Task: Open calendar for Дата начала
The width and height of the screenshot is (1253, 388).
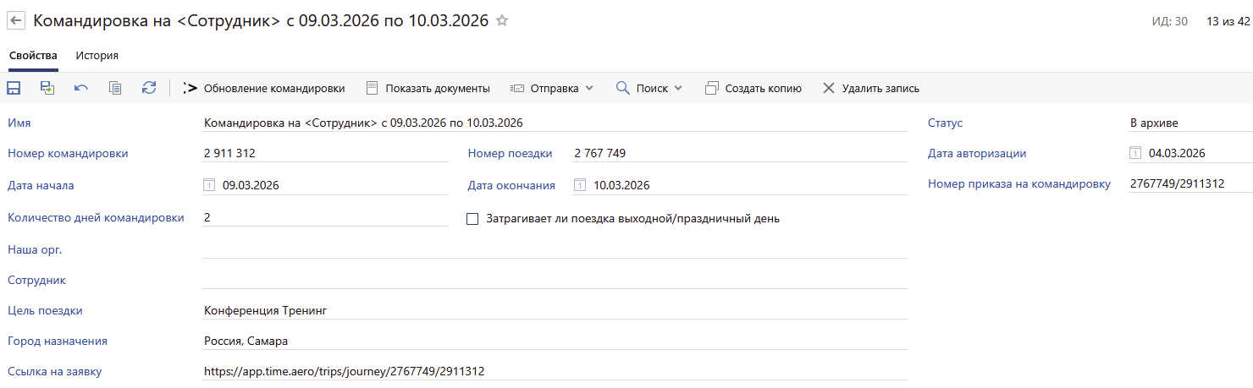Action: 209,185
